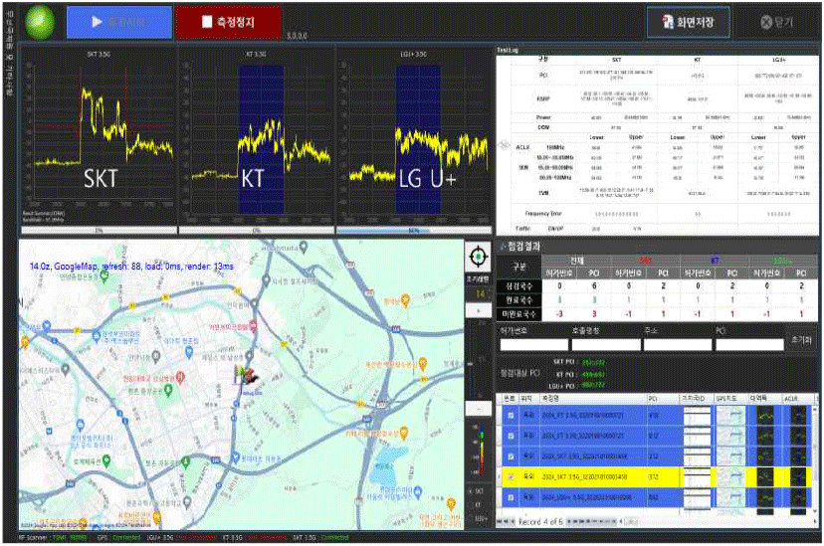Click the SKT 3.5G spectrum graph
Viewport: 824px width, 546px height.
click(99, 137)
